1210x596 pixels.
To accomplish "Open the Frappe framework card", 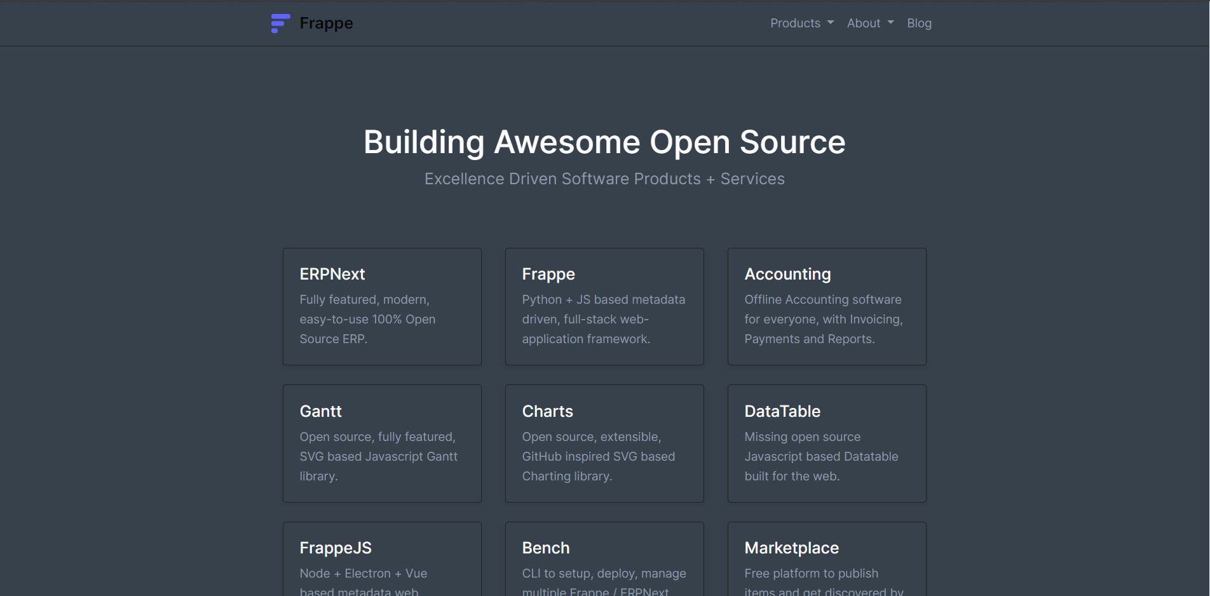I will click(604, 306).
